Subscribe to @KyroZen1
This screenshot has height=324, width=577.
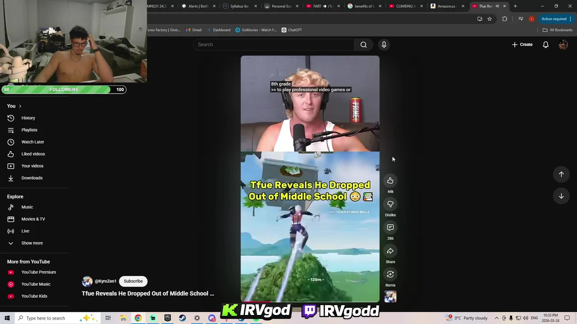click(133, 281)
